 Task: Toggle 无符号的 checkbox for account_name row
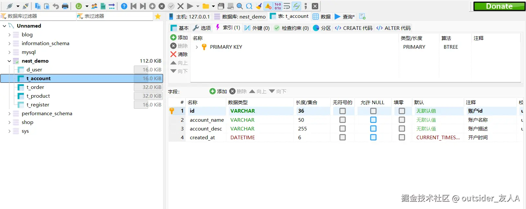[343, 120]
